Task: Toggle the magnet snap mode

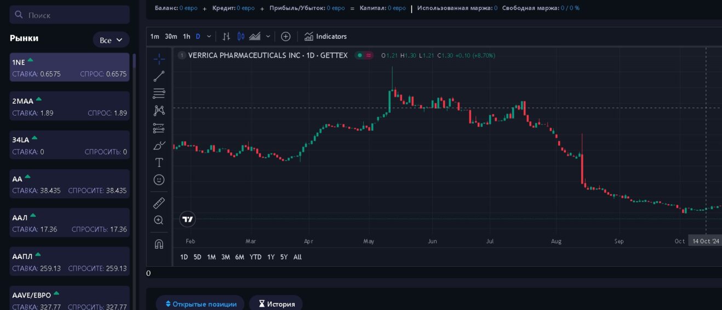Action: [159, 244]
